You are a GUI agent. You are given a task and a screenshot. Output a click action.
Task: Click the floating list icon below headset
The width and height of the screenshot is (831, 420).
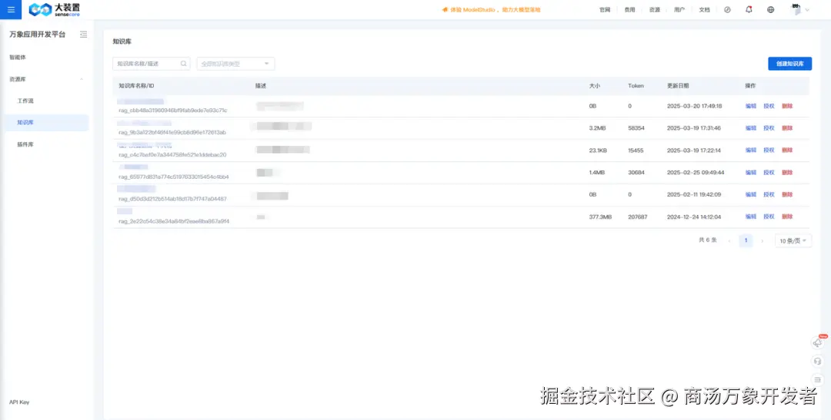click(818, 379)
